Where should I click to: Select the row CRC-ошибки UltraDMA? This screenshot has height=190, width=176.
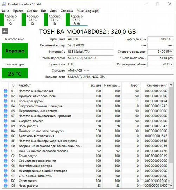pos(85,176)
